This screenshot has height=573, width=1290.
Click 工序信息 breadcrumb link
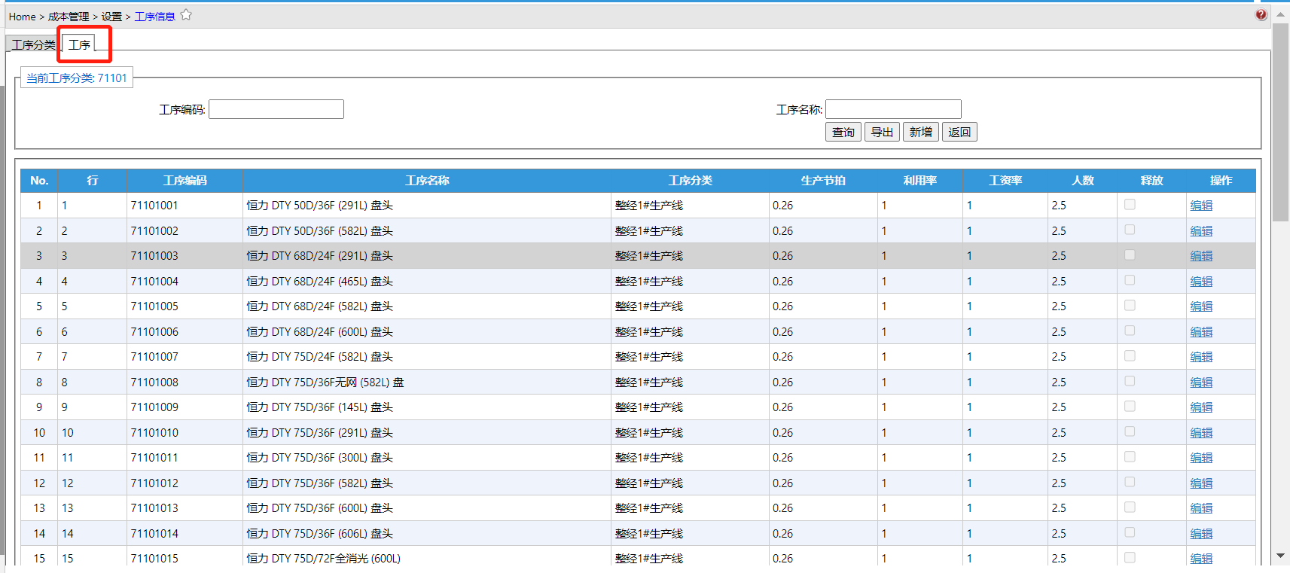coord(154,17)
